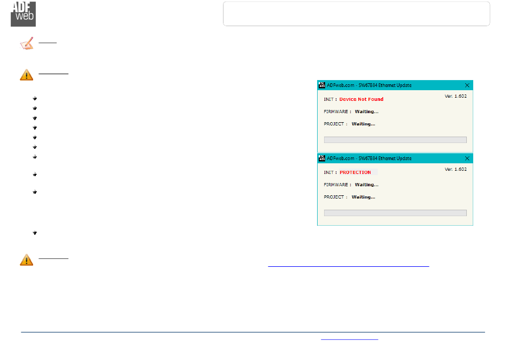The height and width of the screenshot is (349, 508).
Task: Click app icon in PROTECTION window title bar
Action: pos(322,158)
